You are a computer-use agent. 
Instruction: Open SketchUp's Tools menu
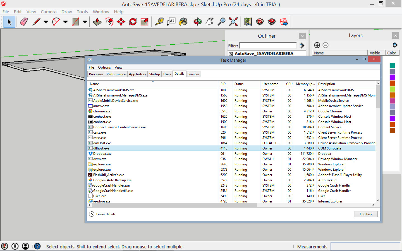click(x=82, y=12)
